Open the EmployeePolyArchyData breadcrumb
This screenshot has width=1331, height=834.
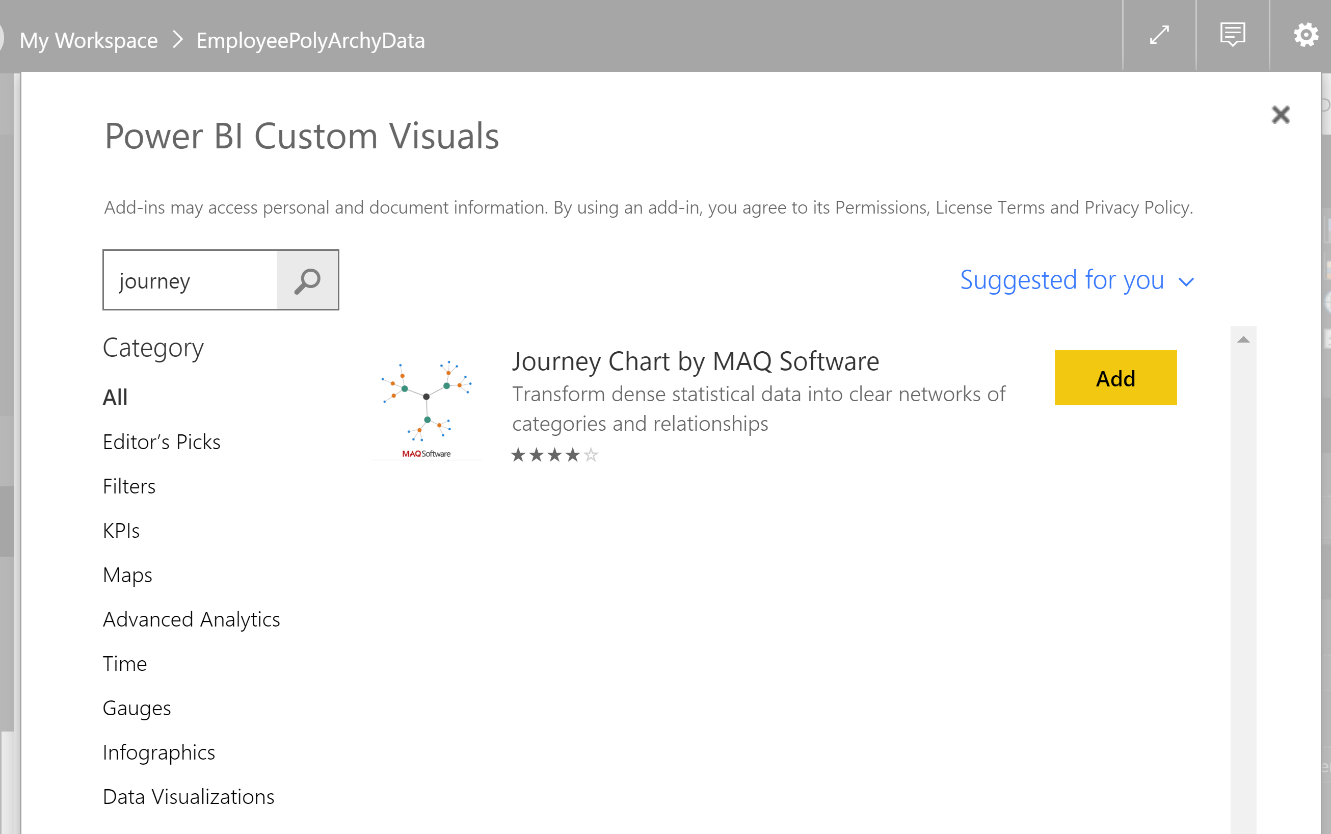coord(310,40)
